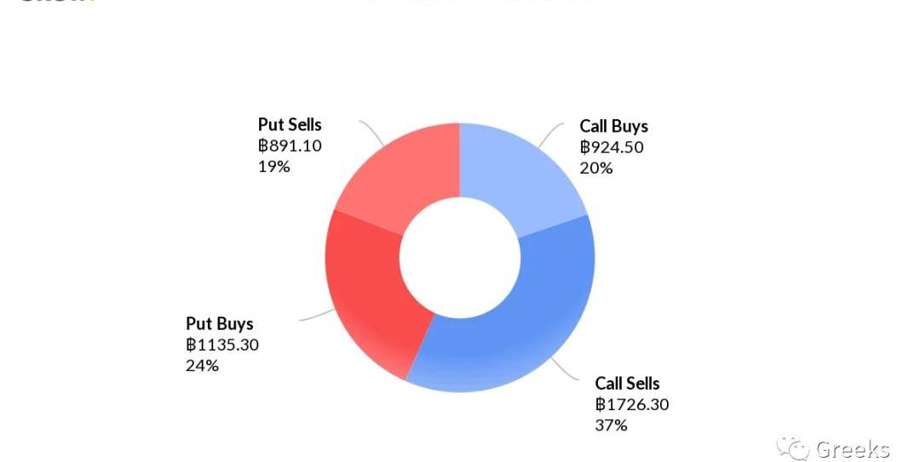Select the ฿1726.30 value
The image size is (920, 462).
[x=631, y=404]
